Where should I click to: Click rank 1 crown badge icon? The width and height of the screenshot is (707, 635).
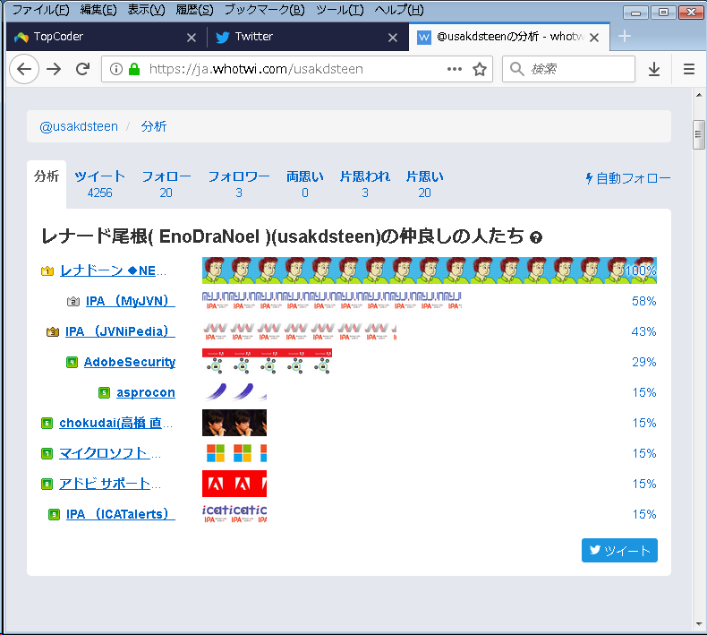(47, 270)
